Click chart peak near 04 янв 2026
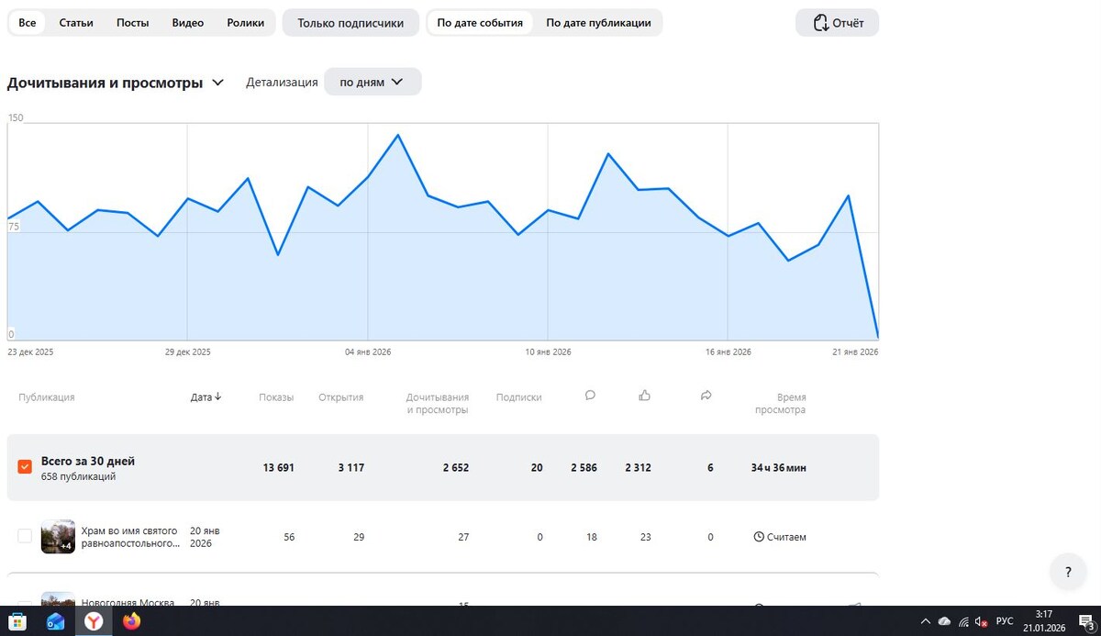This screenshot has width=1101, height=636. click(397, 135)
